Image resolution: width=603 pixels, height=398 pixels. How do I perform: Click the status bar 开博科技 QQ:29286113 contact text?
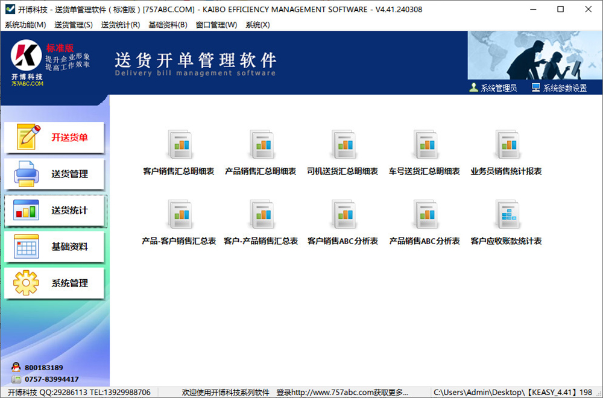79,392
